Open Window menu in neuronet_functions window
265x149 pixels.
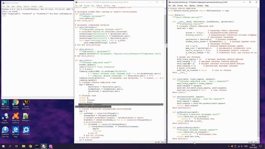pyautogui.click(x=200, y=5)
